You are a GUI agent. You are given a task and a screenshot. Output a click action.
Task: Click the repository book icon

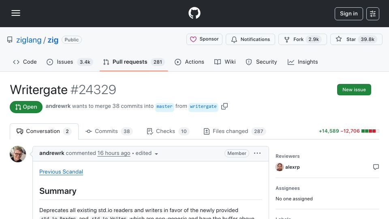(x=10, y=40)
